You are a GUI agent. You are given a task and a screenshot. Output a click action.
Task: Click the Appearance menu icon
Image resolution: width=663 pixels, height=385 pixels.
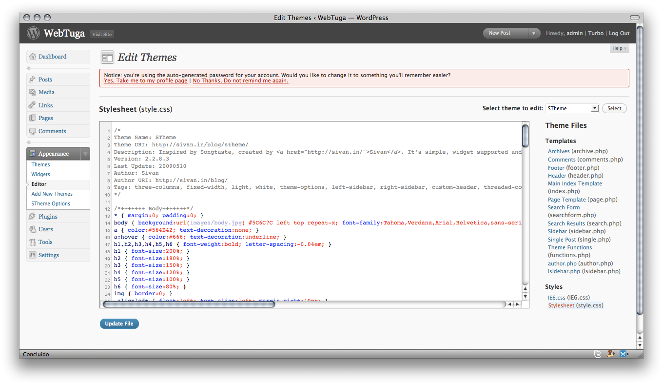(x=33, y=154)
